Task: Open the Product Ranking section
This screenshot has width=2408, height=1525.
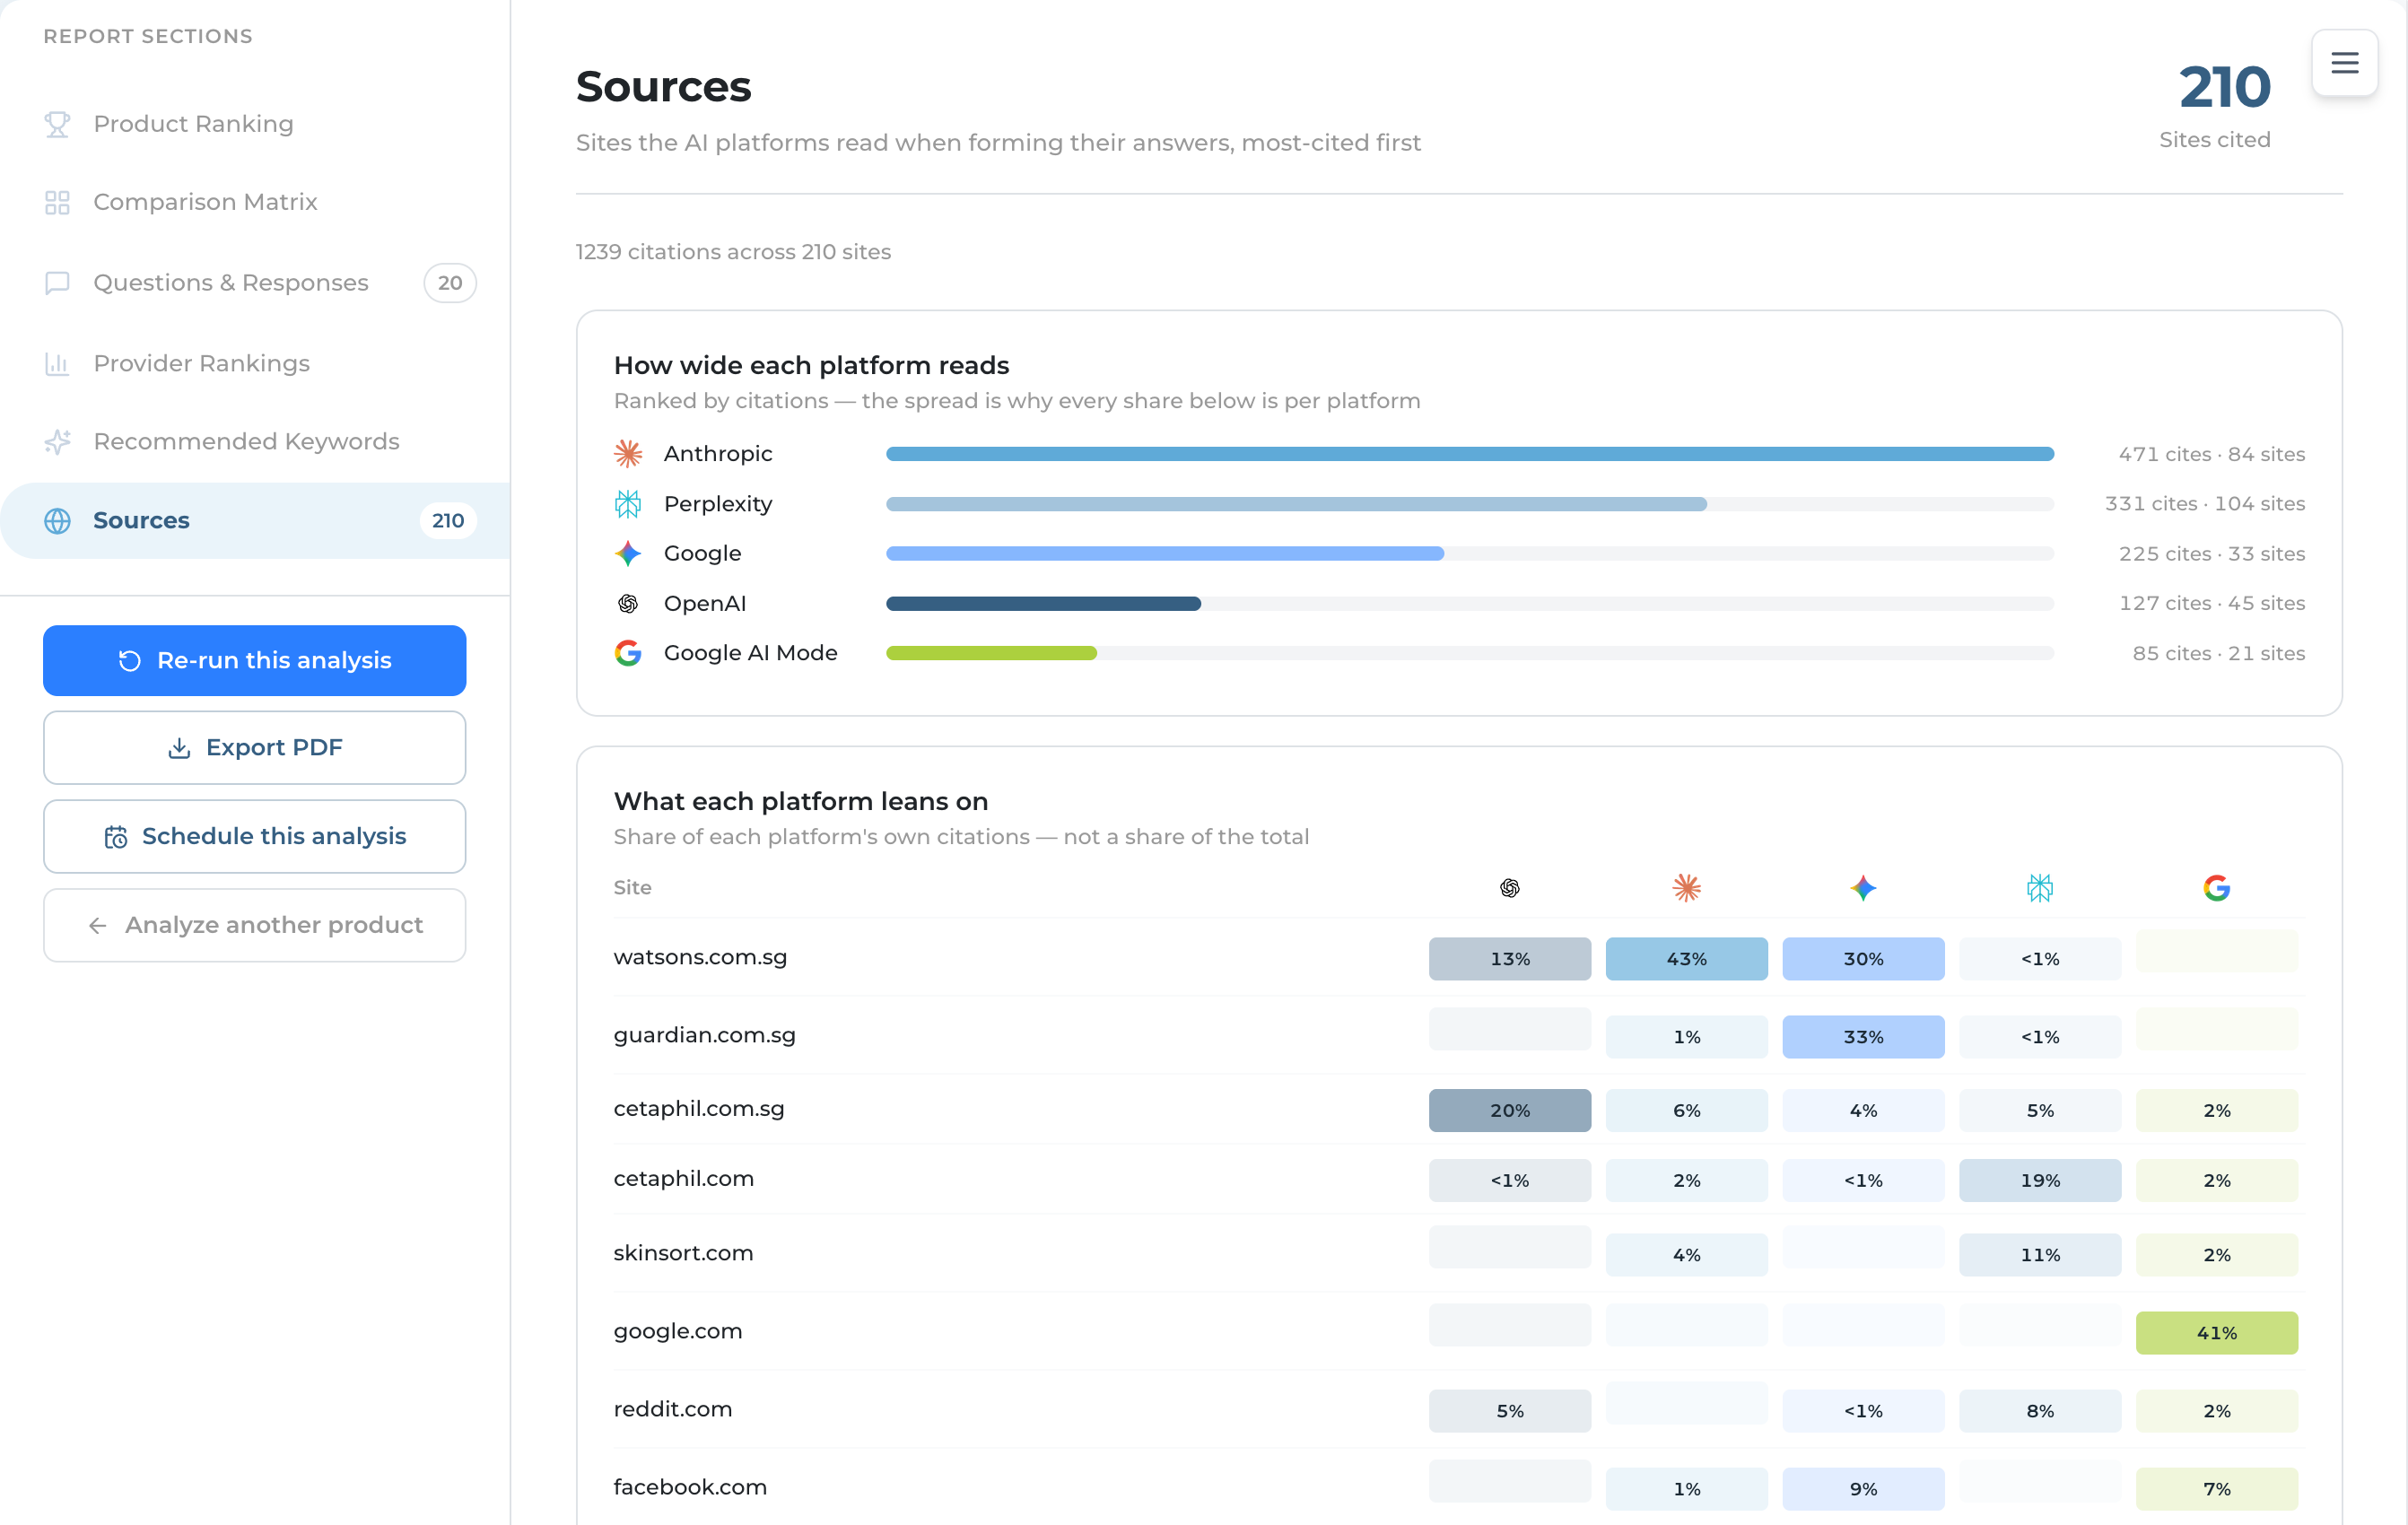Action: [x=255, y=124]
